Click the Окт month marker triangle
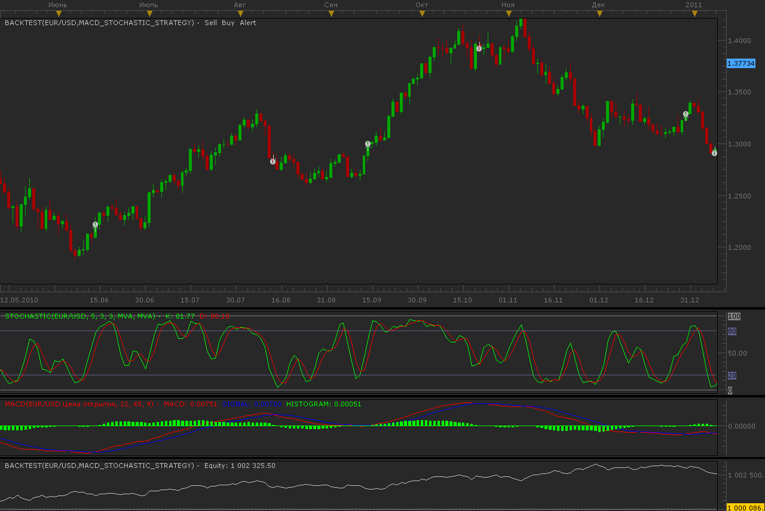Viewport: 765px width, 511px height. (x=422, y=14)
